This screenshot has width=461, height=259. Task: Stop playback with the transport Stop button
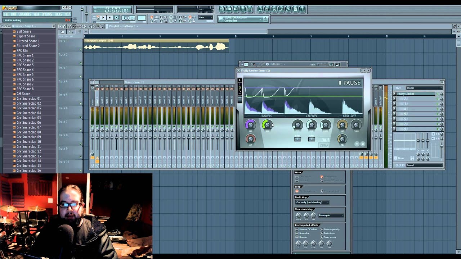point(109,18)
